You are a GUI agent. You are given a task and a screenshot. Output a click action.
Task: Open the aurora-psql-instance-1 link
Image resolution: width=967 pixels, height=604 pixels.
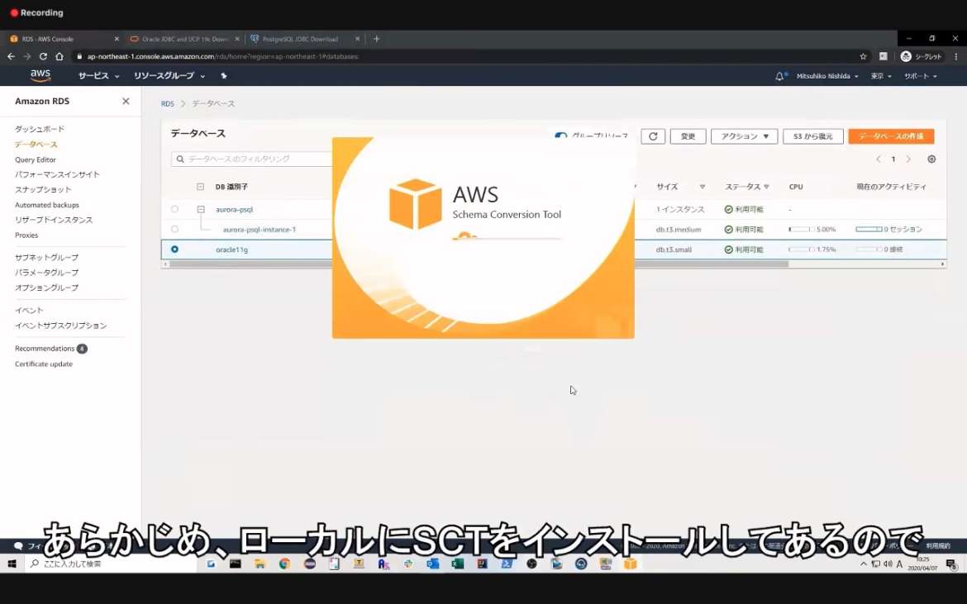point(260,229)
